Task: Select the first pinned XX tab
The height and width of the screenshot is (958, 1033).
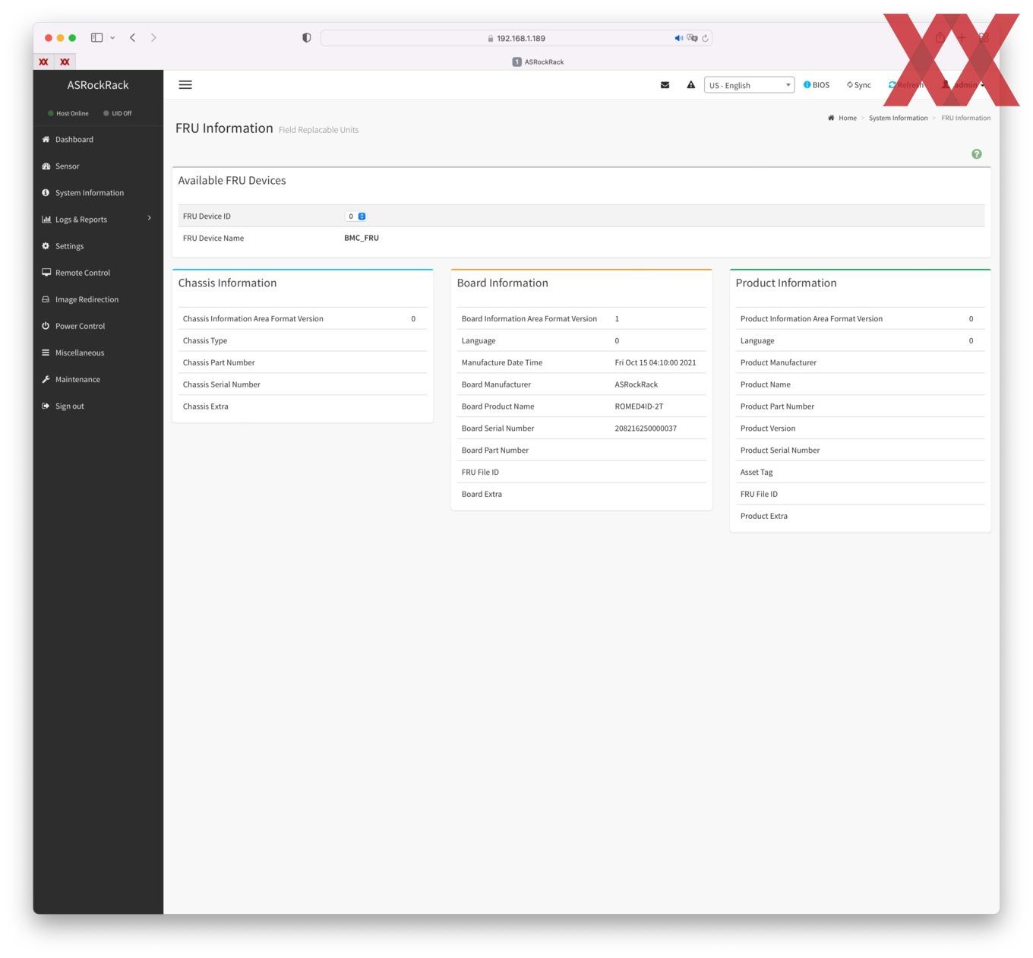Action: (x=44, y=62)
